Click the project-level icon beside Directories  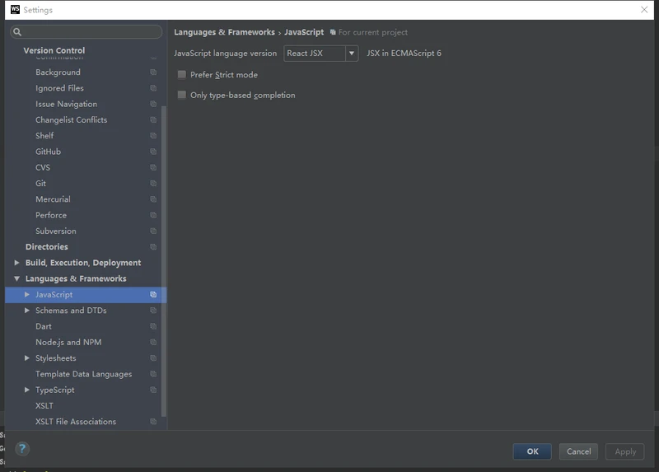coord(153,247)
